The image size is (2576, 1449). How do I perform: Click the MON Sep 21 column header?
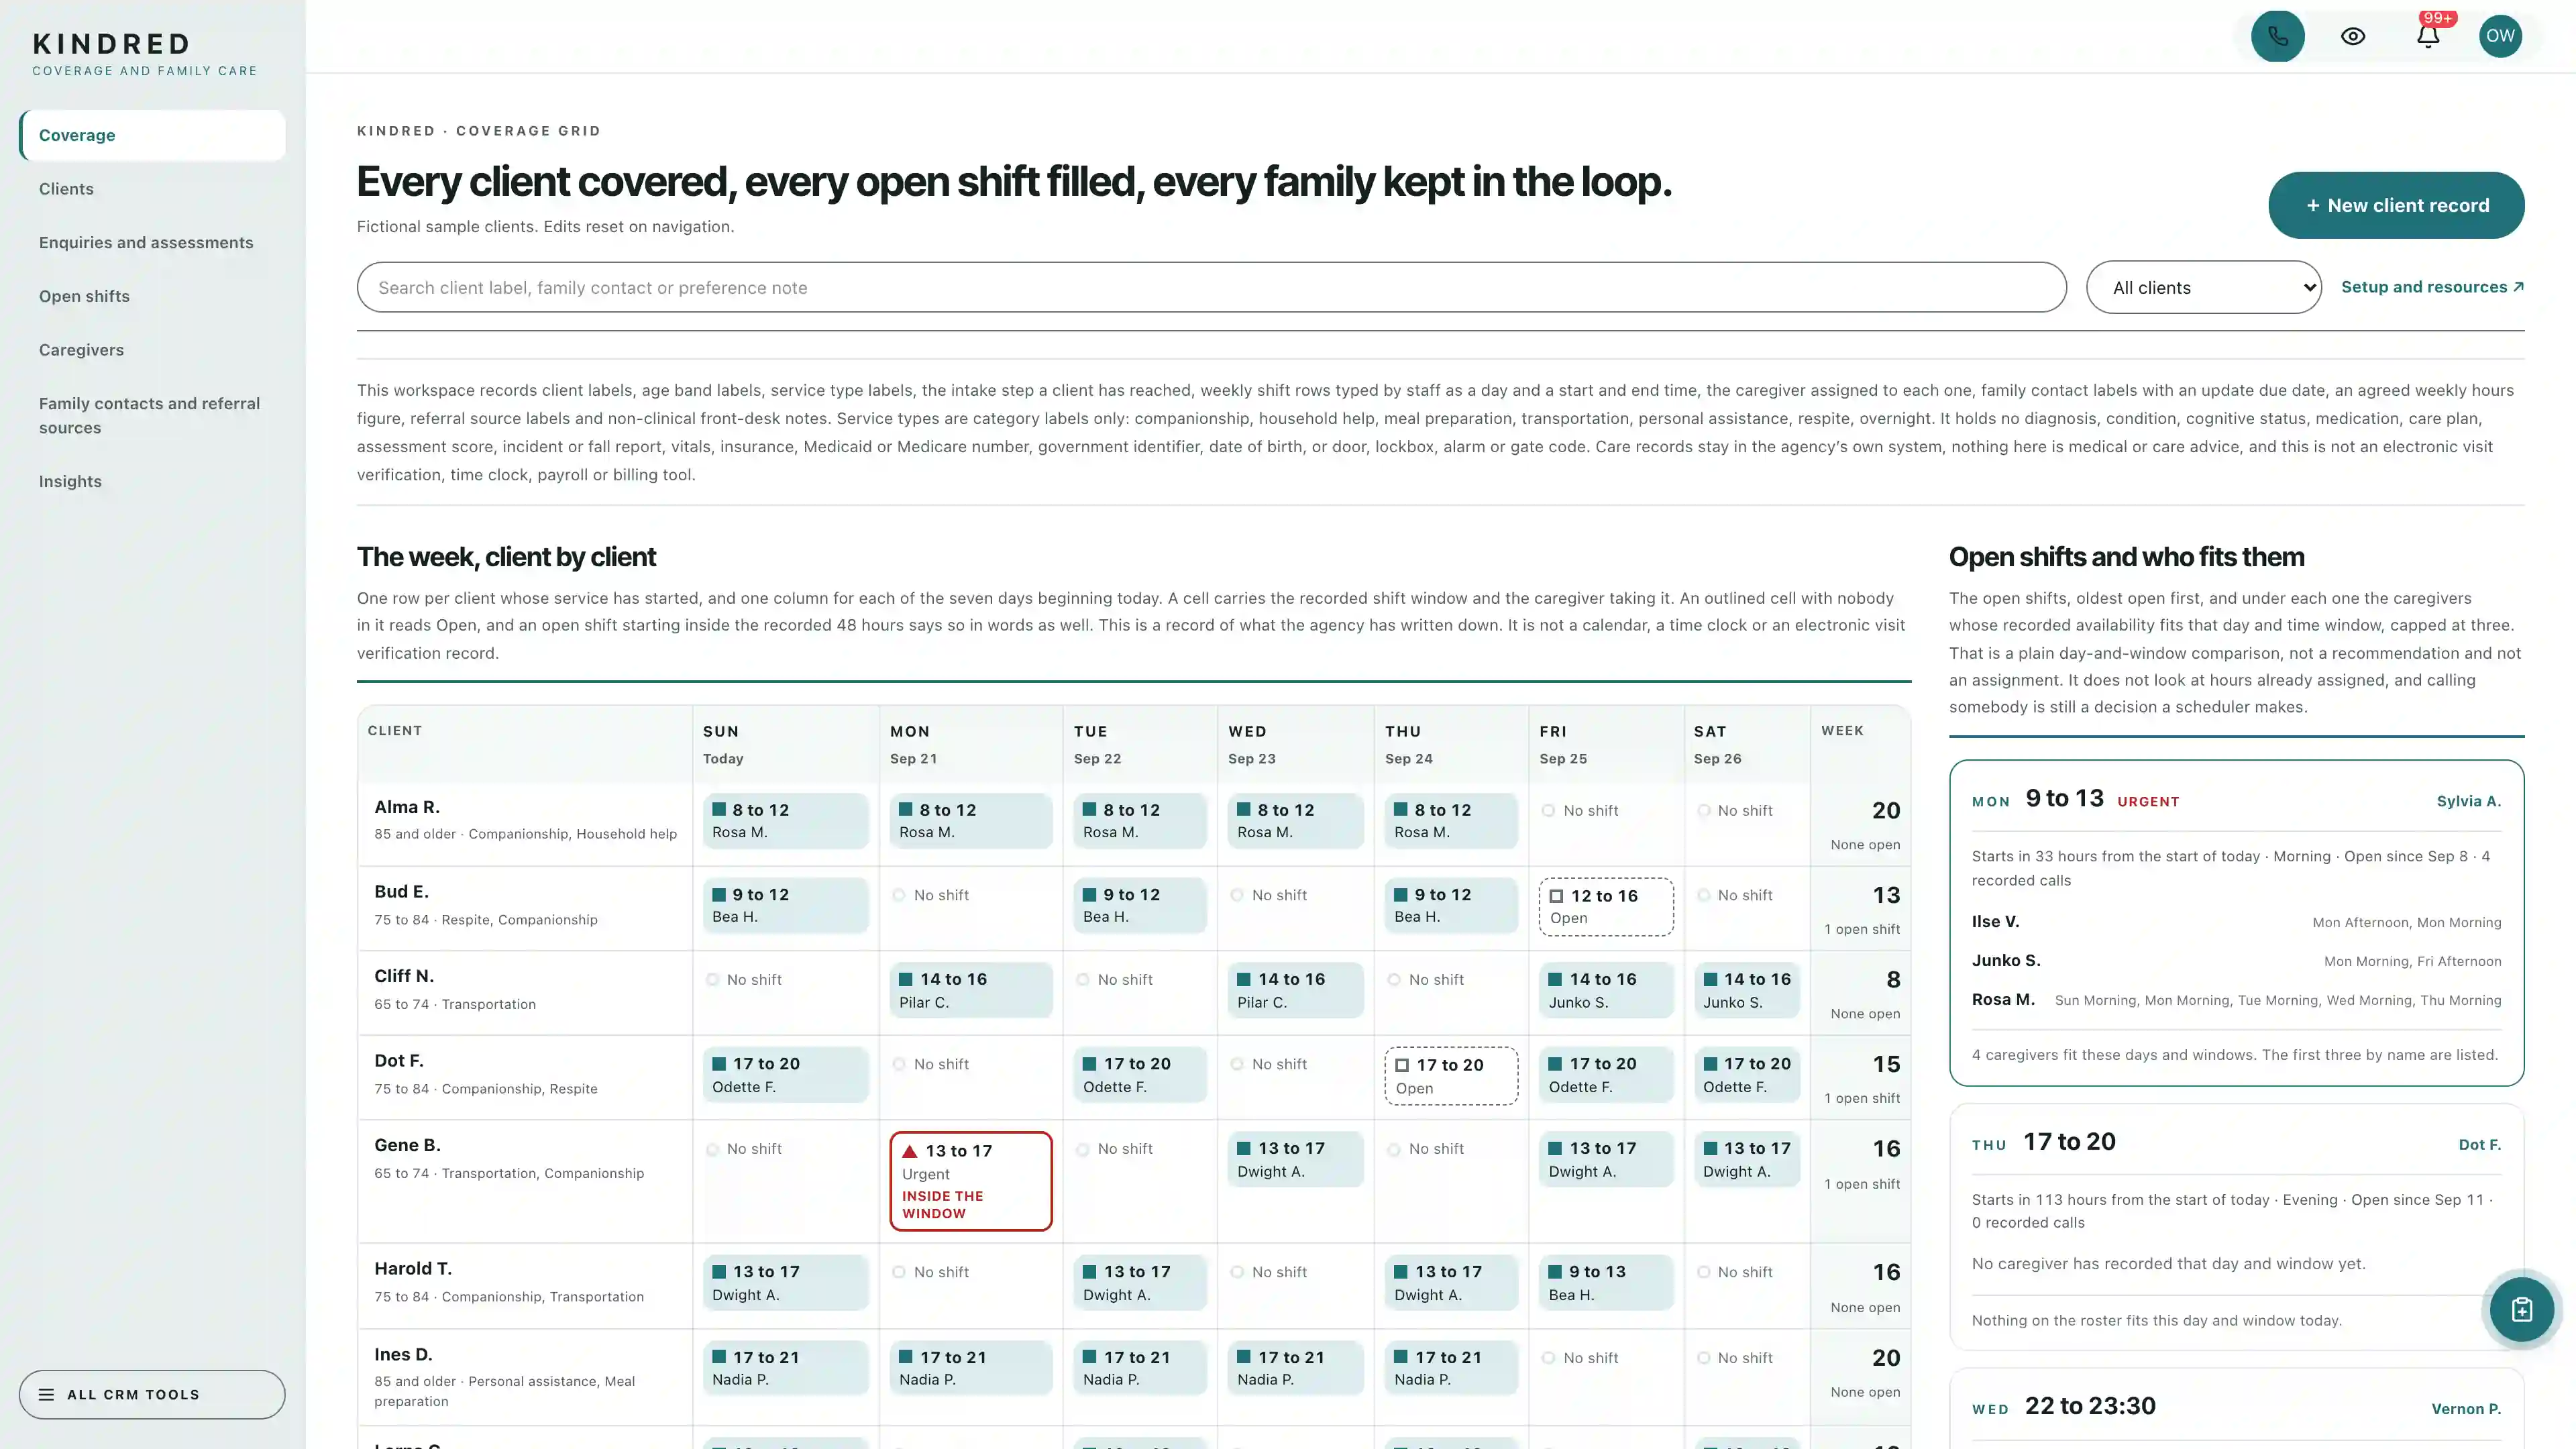970,744
